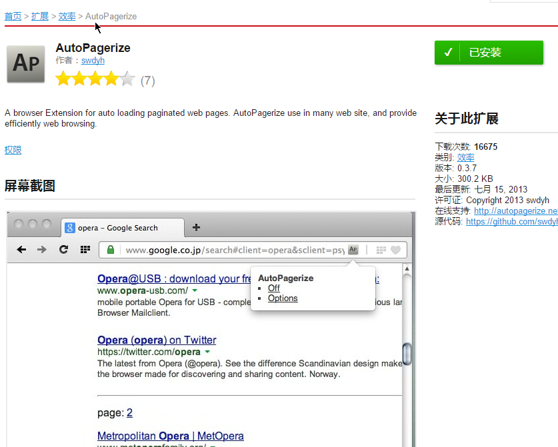
Task: Click the back arrow in screenshot browser
Action: point(21,250)
